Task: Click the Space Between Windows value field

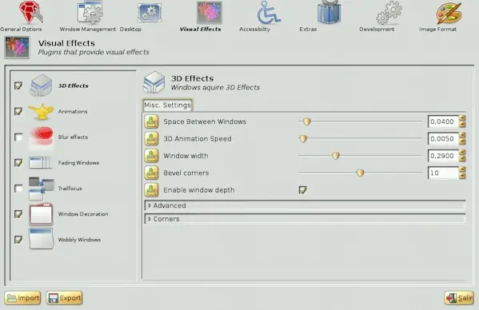Action: tap(443, 121)
